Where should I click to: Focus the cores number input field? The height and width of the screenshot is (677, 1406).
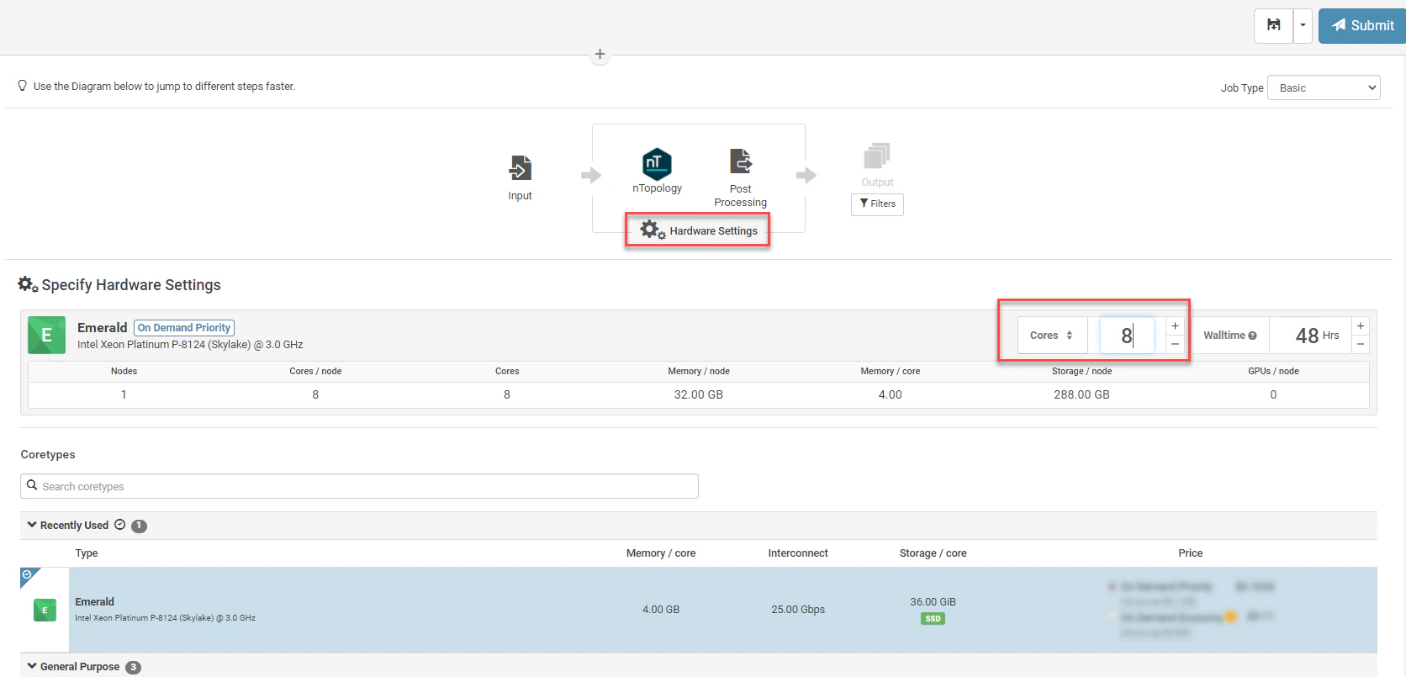1126,336
